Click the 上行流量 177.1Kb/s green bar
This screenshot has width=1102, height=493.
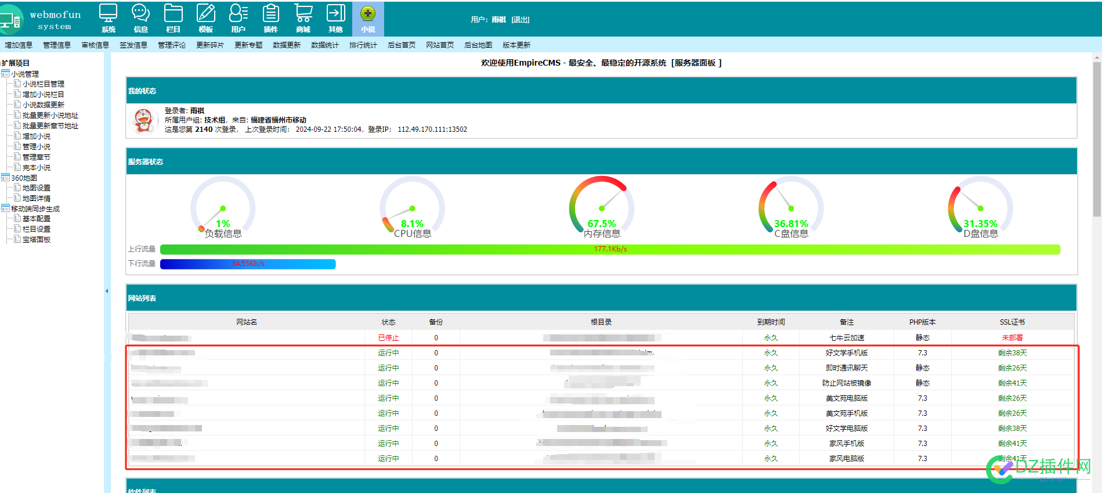click(x=610, y=249)
